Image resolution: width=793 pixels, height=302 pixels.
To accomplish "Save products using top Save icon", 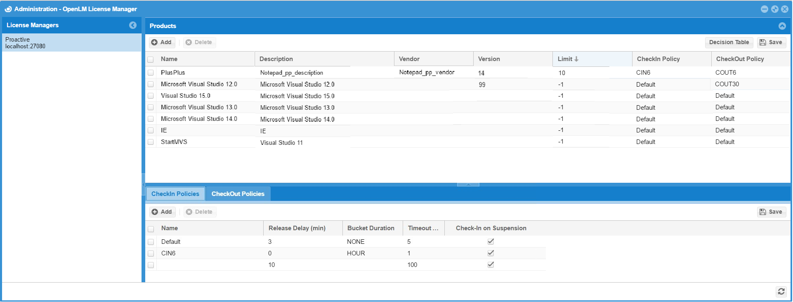I will click(x=771, y=42).
